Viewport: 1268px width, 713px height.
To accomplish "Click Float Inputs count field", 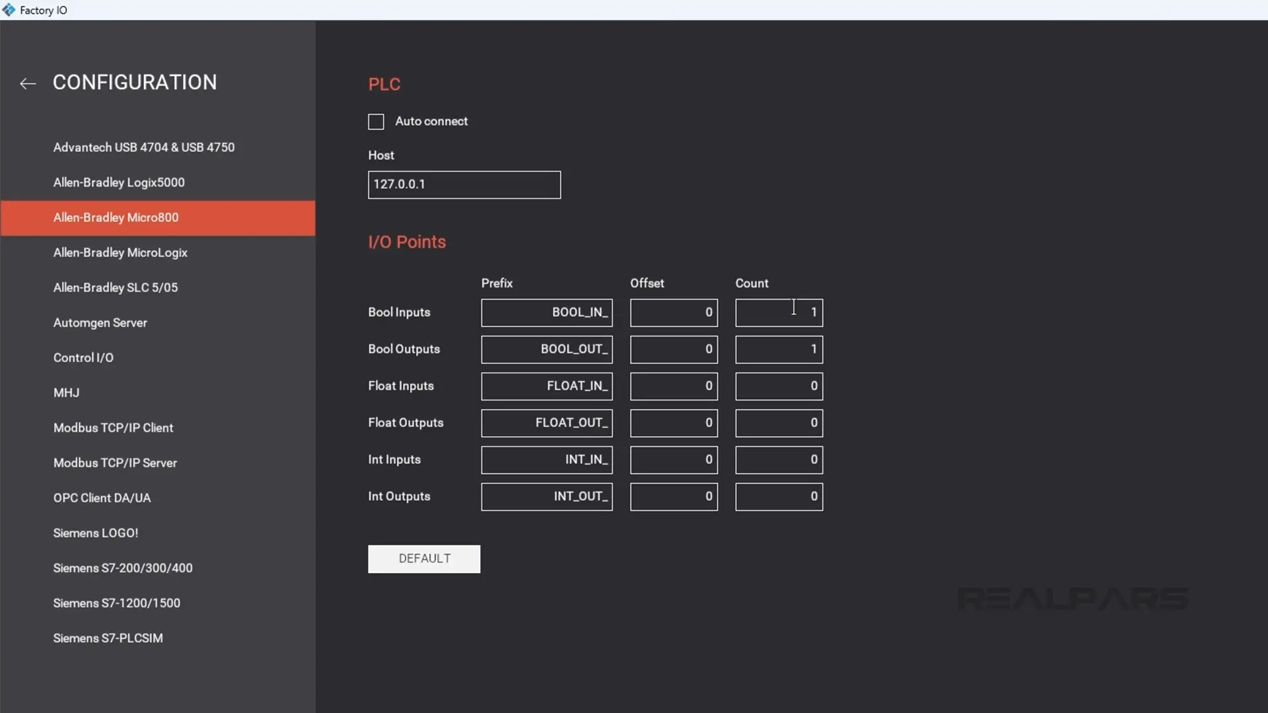I will [x=779, y=386].
